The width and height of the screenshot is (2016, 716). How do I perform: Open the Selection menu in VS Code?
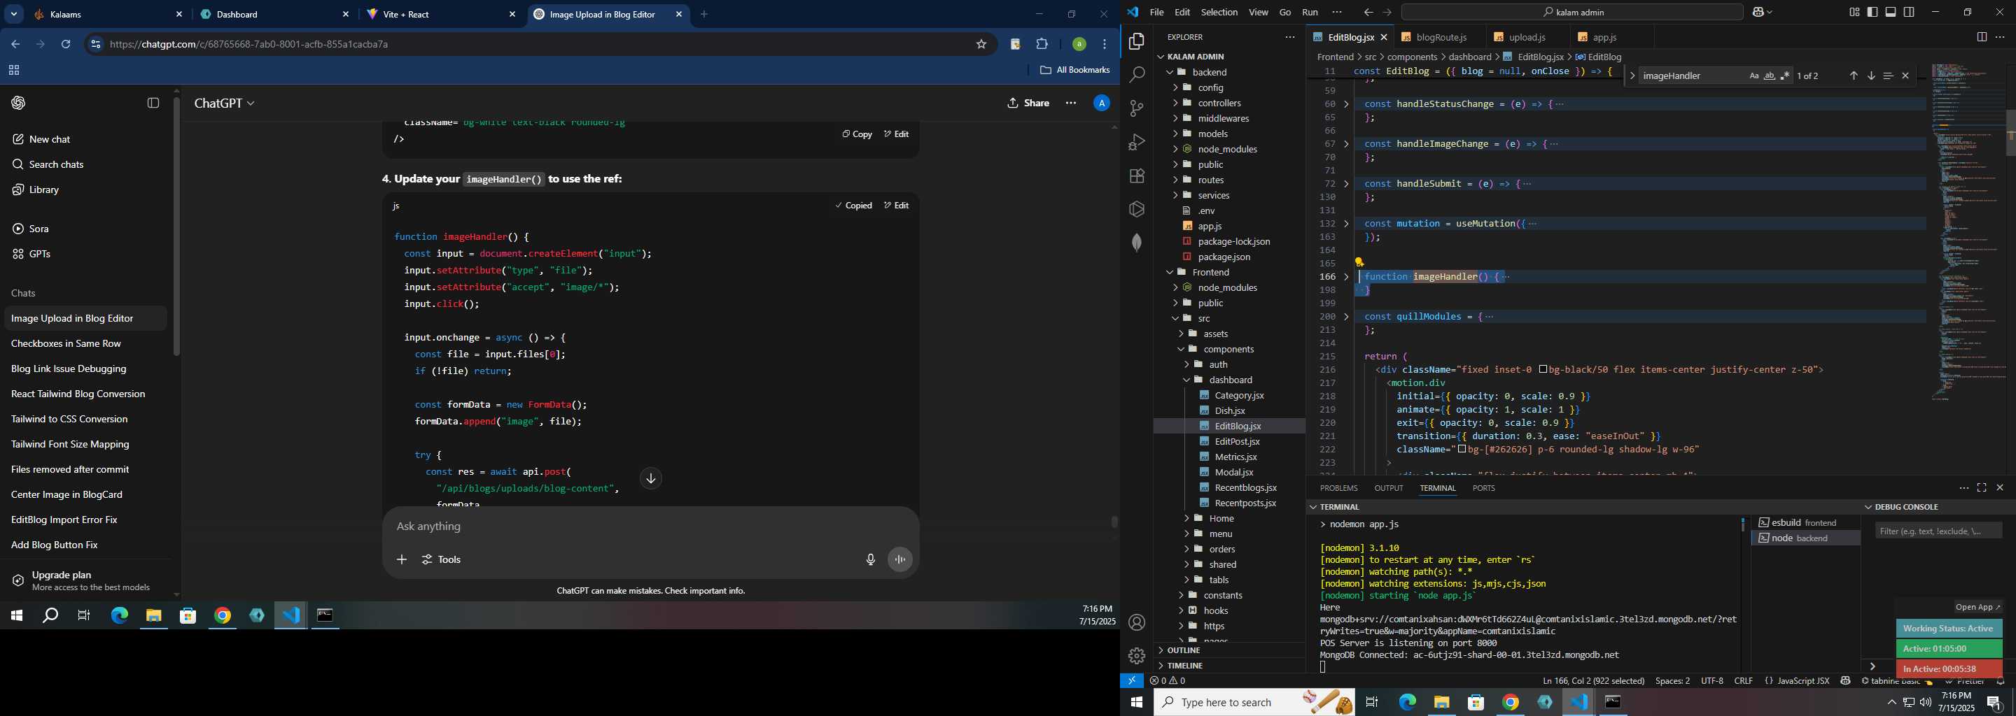tap(1219, 12)
